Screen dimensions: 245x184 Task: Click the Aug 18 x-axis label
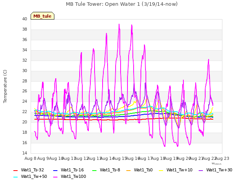tap(158, 159)
